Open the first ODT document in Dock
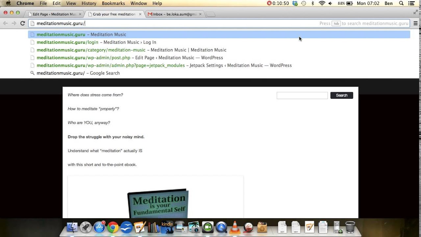This screenshot has width=421, height=237. pyautogui.click(x=282, y=227)
